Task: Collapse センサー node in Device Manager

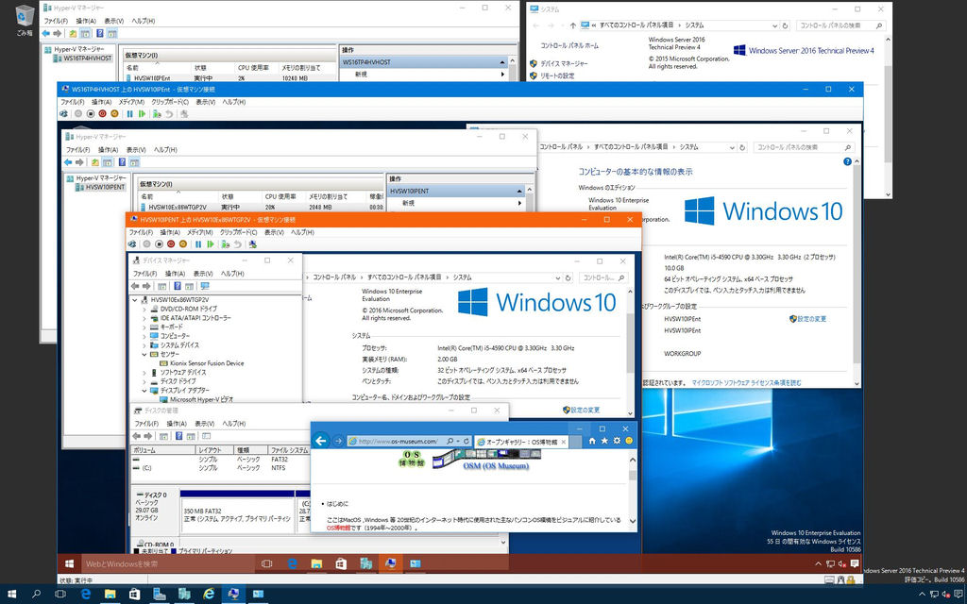Action: 144,355
